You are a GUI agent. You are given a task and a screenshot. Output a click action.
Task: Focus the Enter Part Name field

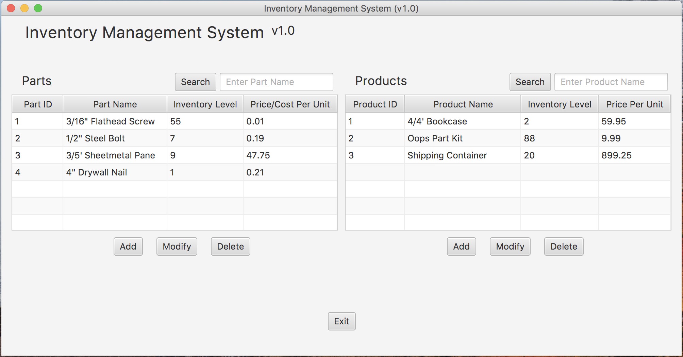[276, 82]
